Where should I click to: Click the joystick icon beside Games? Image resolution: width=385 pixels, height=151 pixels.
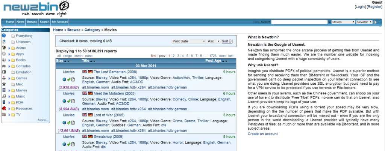pyautogui.click(x=4, y=78)
